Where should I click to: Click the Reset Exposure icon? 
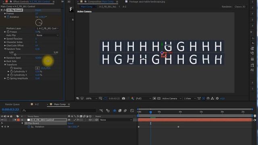tap(217, 98)
